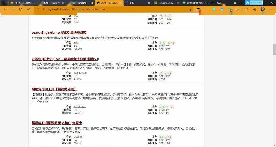This screenshot has height=147, width=276.
Task: Open the 云课堂|职教云 网课兼考试助手 script
Action: (x=65, y=59)
